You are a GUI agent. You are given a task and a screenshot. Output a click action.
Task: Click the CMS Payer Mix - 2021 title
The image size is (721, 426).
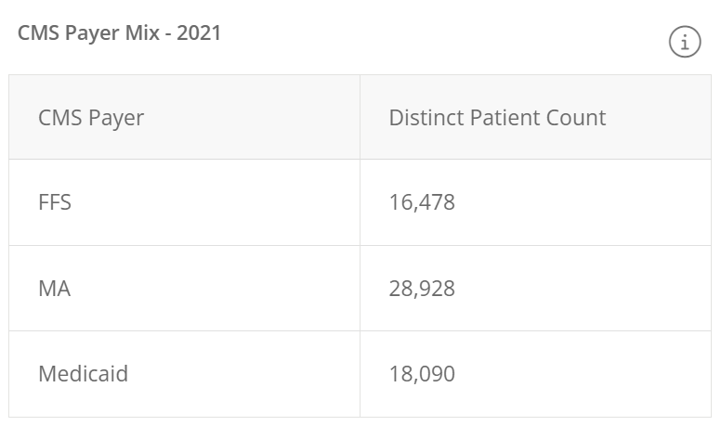(x=120, y=33)
